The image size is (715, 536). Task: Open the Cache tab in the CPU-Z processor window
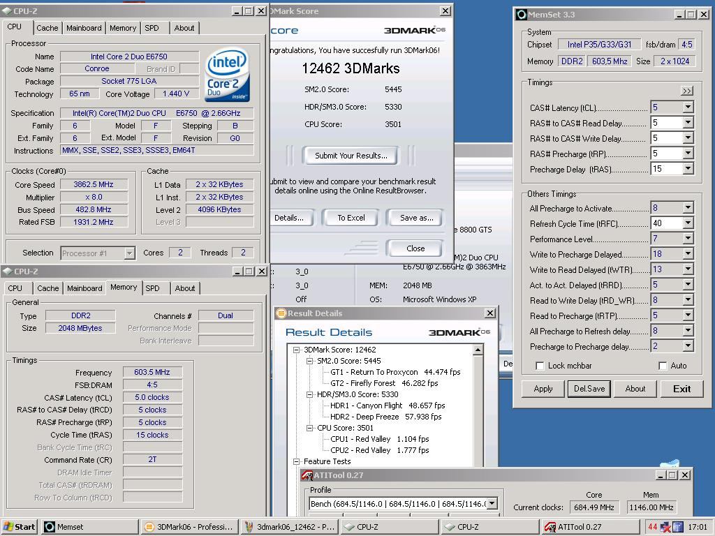[x=47, y=28]
